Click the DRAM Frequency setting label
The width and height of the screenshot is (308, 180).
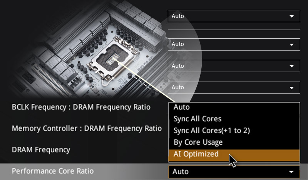(41, 150)
